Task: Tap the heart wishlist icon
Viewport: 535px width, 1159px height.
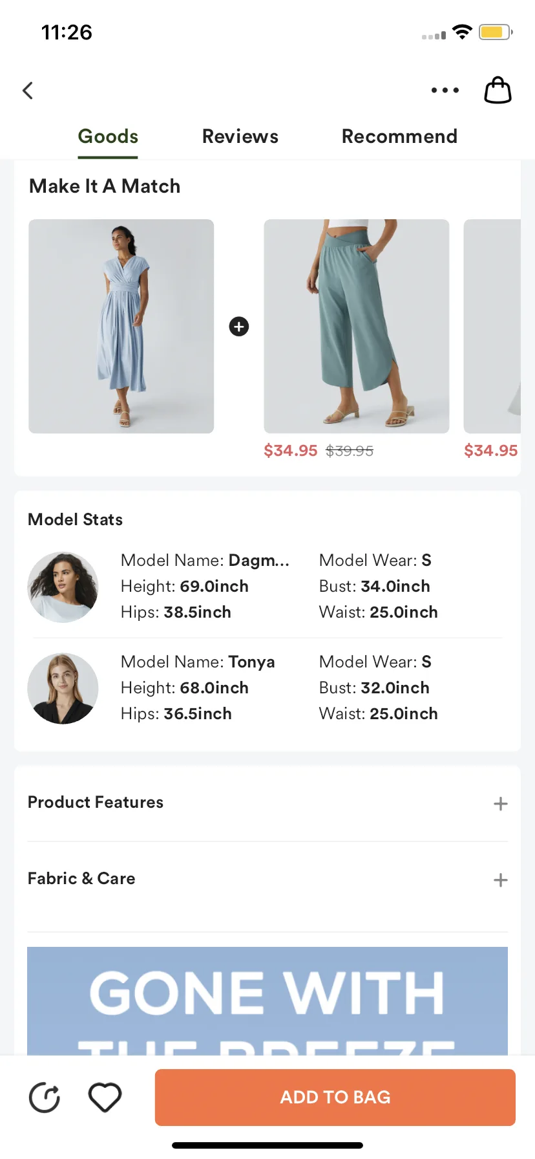Action: coord(105,1097)
